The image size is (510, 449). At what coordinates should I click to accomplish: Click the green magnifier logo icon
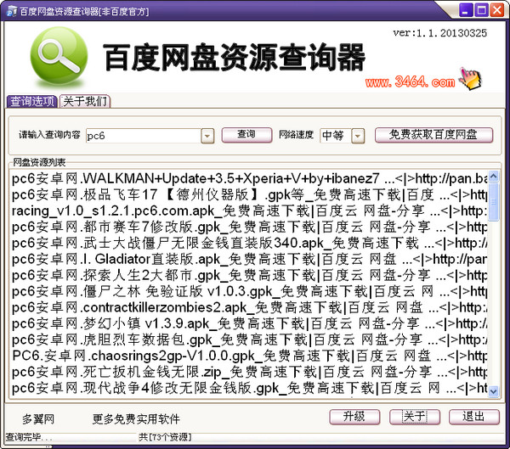[x=59, y=57]
